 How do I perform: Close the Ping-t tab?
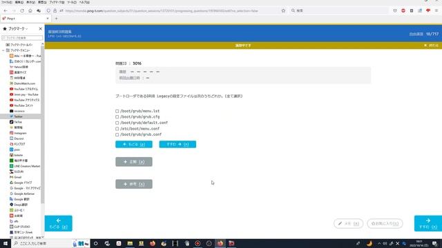click(48, 19)
